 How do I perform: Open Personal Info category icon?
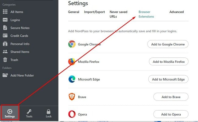point(5,44)
